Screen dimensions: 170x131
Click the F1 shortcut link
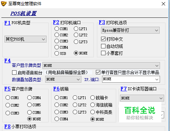[7, 23]
